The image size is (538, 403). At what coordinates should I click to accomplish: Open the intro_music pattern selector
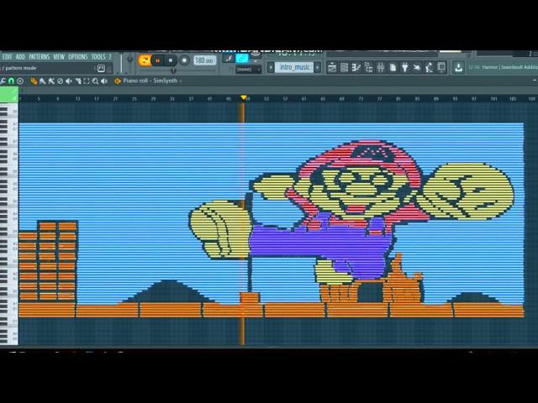[x=294, y=67]
